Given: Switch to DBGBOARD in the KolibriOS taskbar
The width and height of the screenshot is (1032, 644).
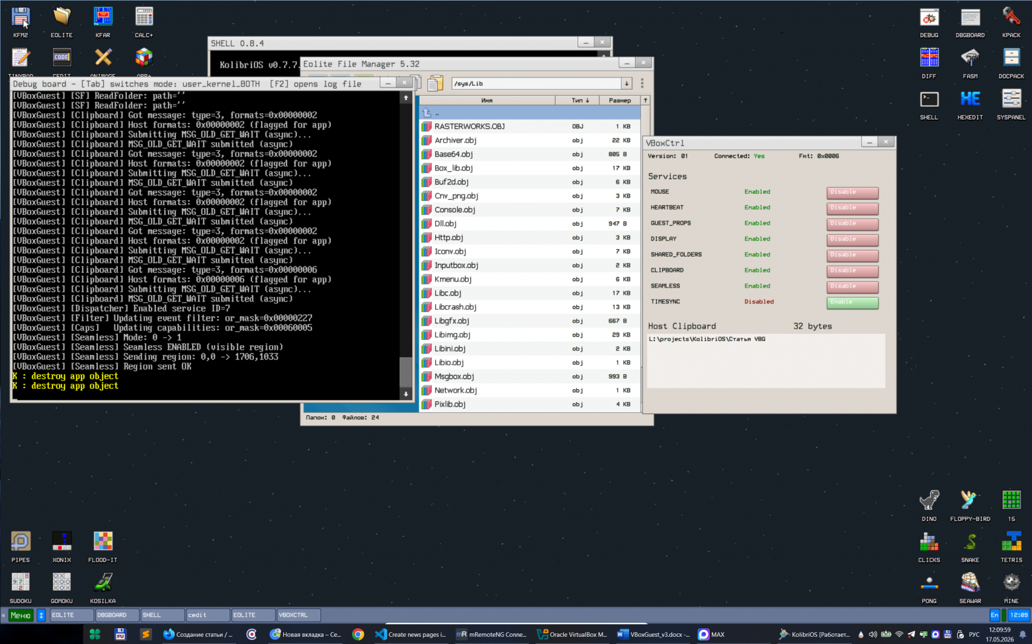Looking at the screenshot, I should (117, 615).
